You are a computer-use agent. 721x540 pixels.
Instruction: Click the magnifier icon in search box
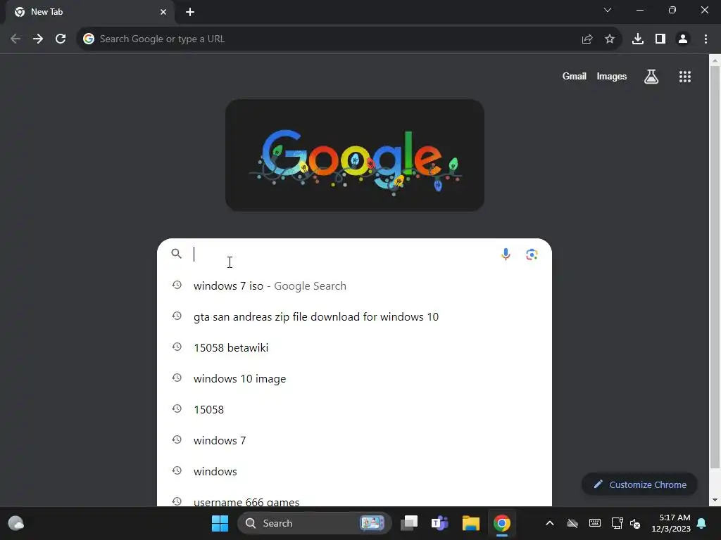[177, 253]
